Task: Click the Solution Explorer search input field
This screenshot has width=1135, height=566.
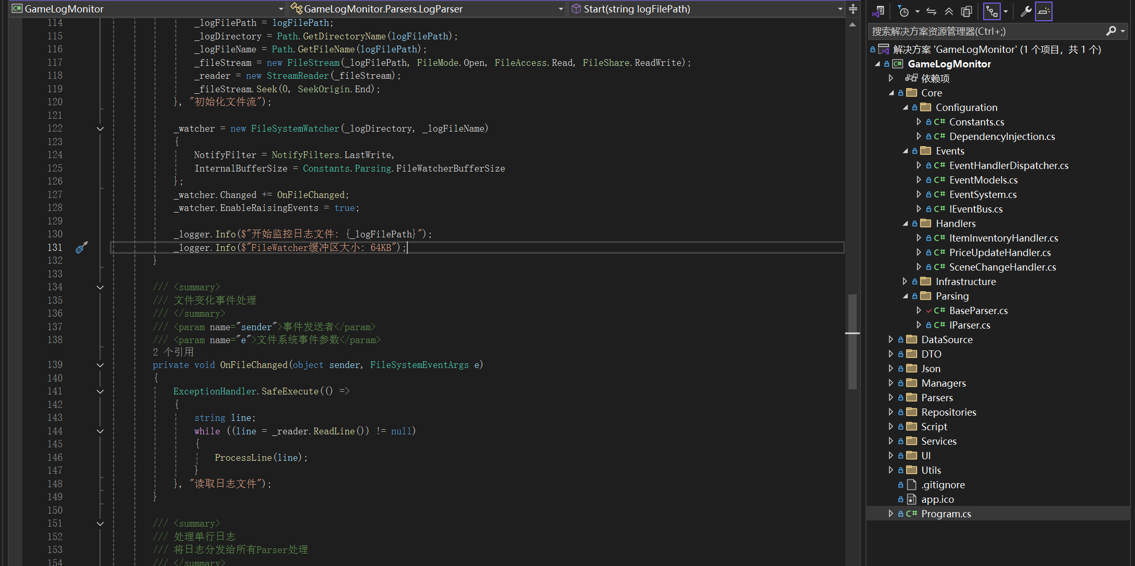Action: (985, 32)
